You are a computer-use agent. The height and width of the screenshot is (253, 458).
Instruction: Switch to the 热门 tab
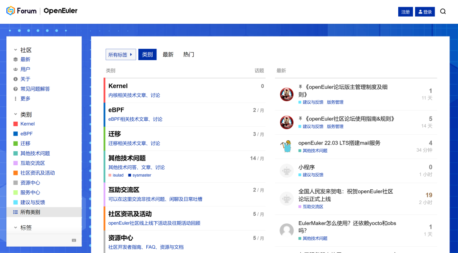coord(188,55)
